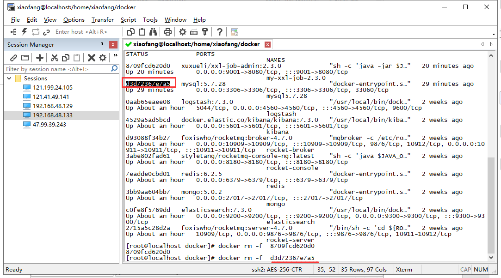Click the New session plus icon
501x278 pixels.
click(x=39, y=57)
